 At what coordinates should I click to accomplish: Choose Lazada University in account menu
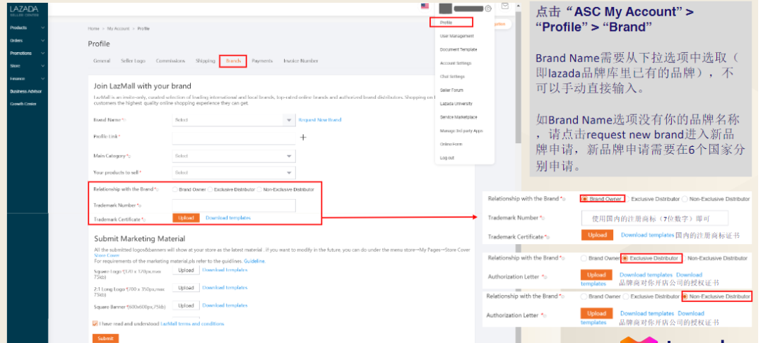[x=456, y=104]
